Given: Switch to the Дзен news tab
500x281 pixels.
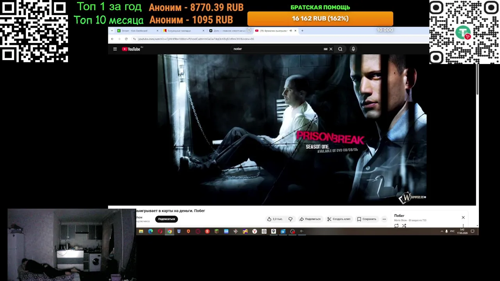Looking at the screenshot, I should click(229, 31).
